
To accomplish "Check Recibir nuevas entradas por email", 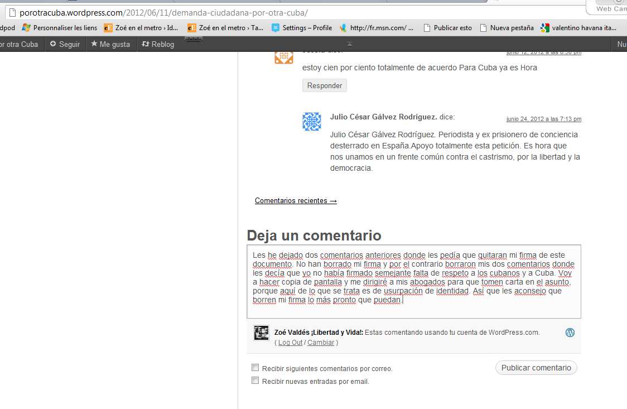I will (255, 381).
